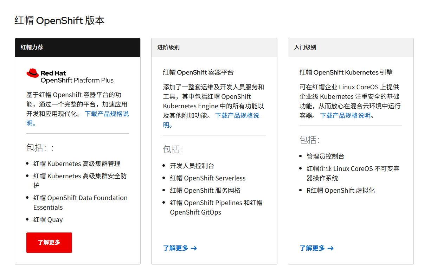This screenshot has height=268, width=424.
Task: Click list item 红帽 OpenShift Pipelines 和红帽 OpenShift GitOps
Action: [216, 208]
